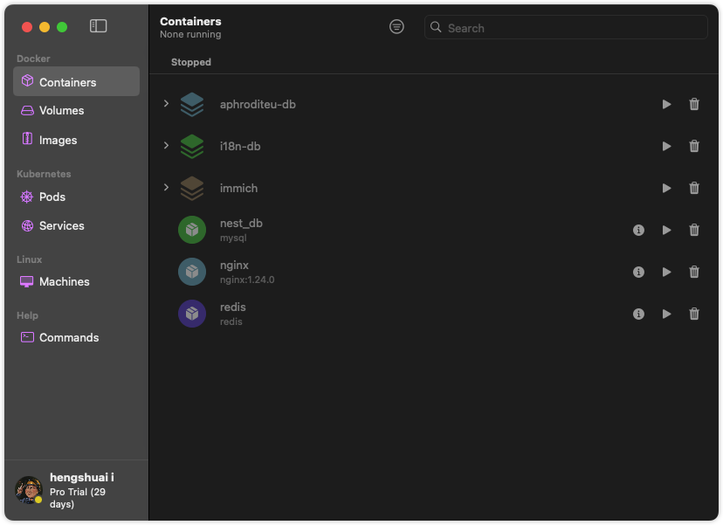
Task: Open Commands in the sidebar
Action: tap(77, 337)
